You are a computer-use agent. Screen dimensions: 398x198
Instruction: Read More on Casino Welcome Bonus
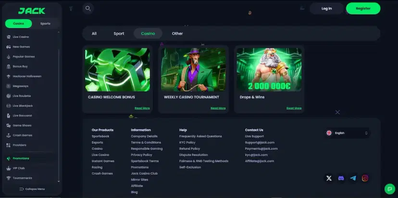pos(142,108)
